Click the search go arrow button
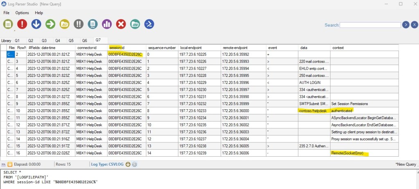This screenshot has height=189, width=419. tap(405, 25)
